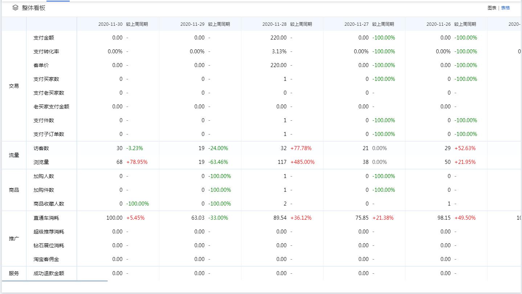Click the +485.00% 浏览量 change value
Screen dimensions: 522x294
pyautogui.click(x=302, y=162)
